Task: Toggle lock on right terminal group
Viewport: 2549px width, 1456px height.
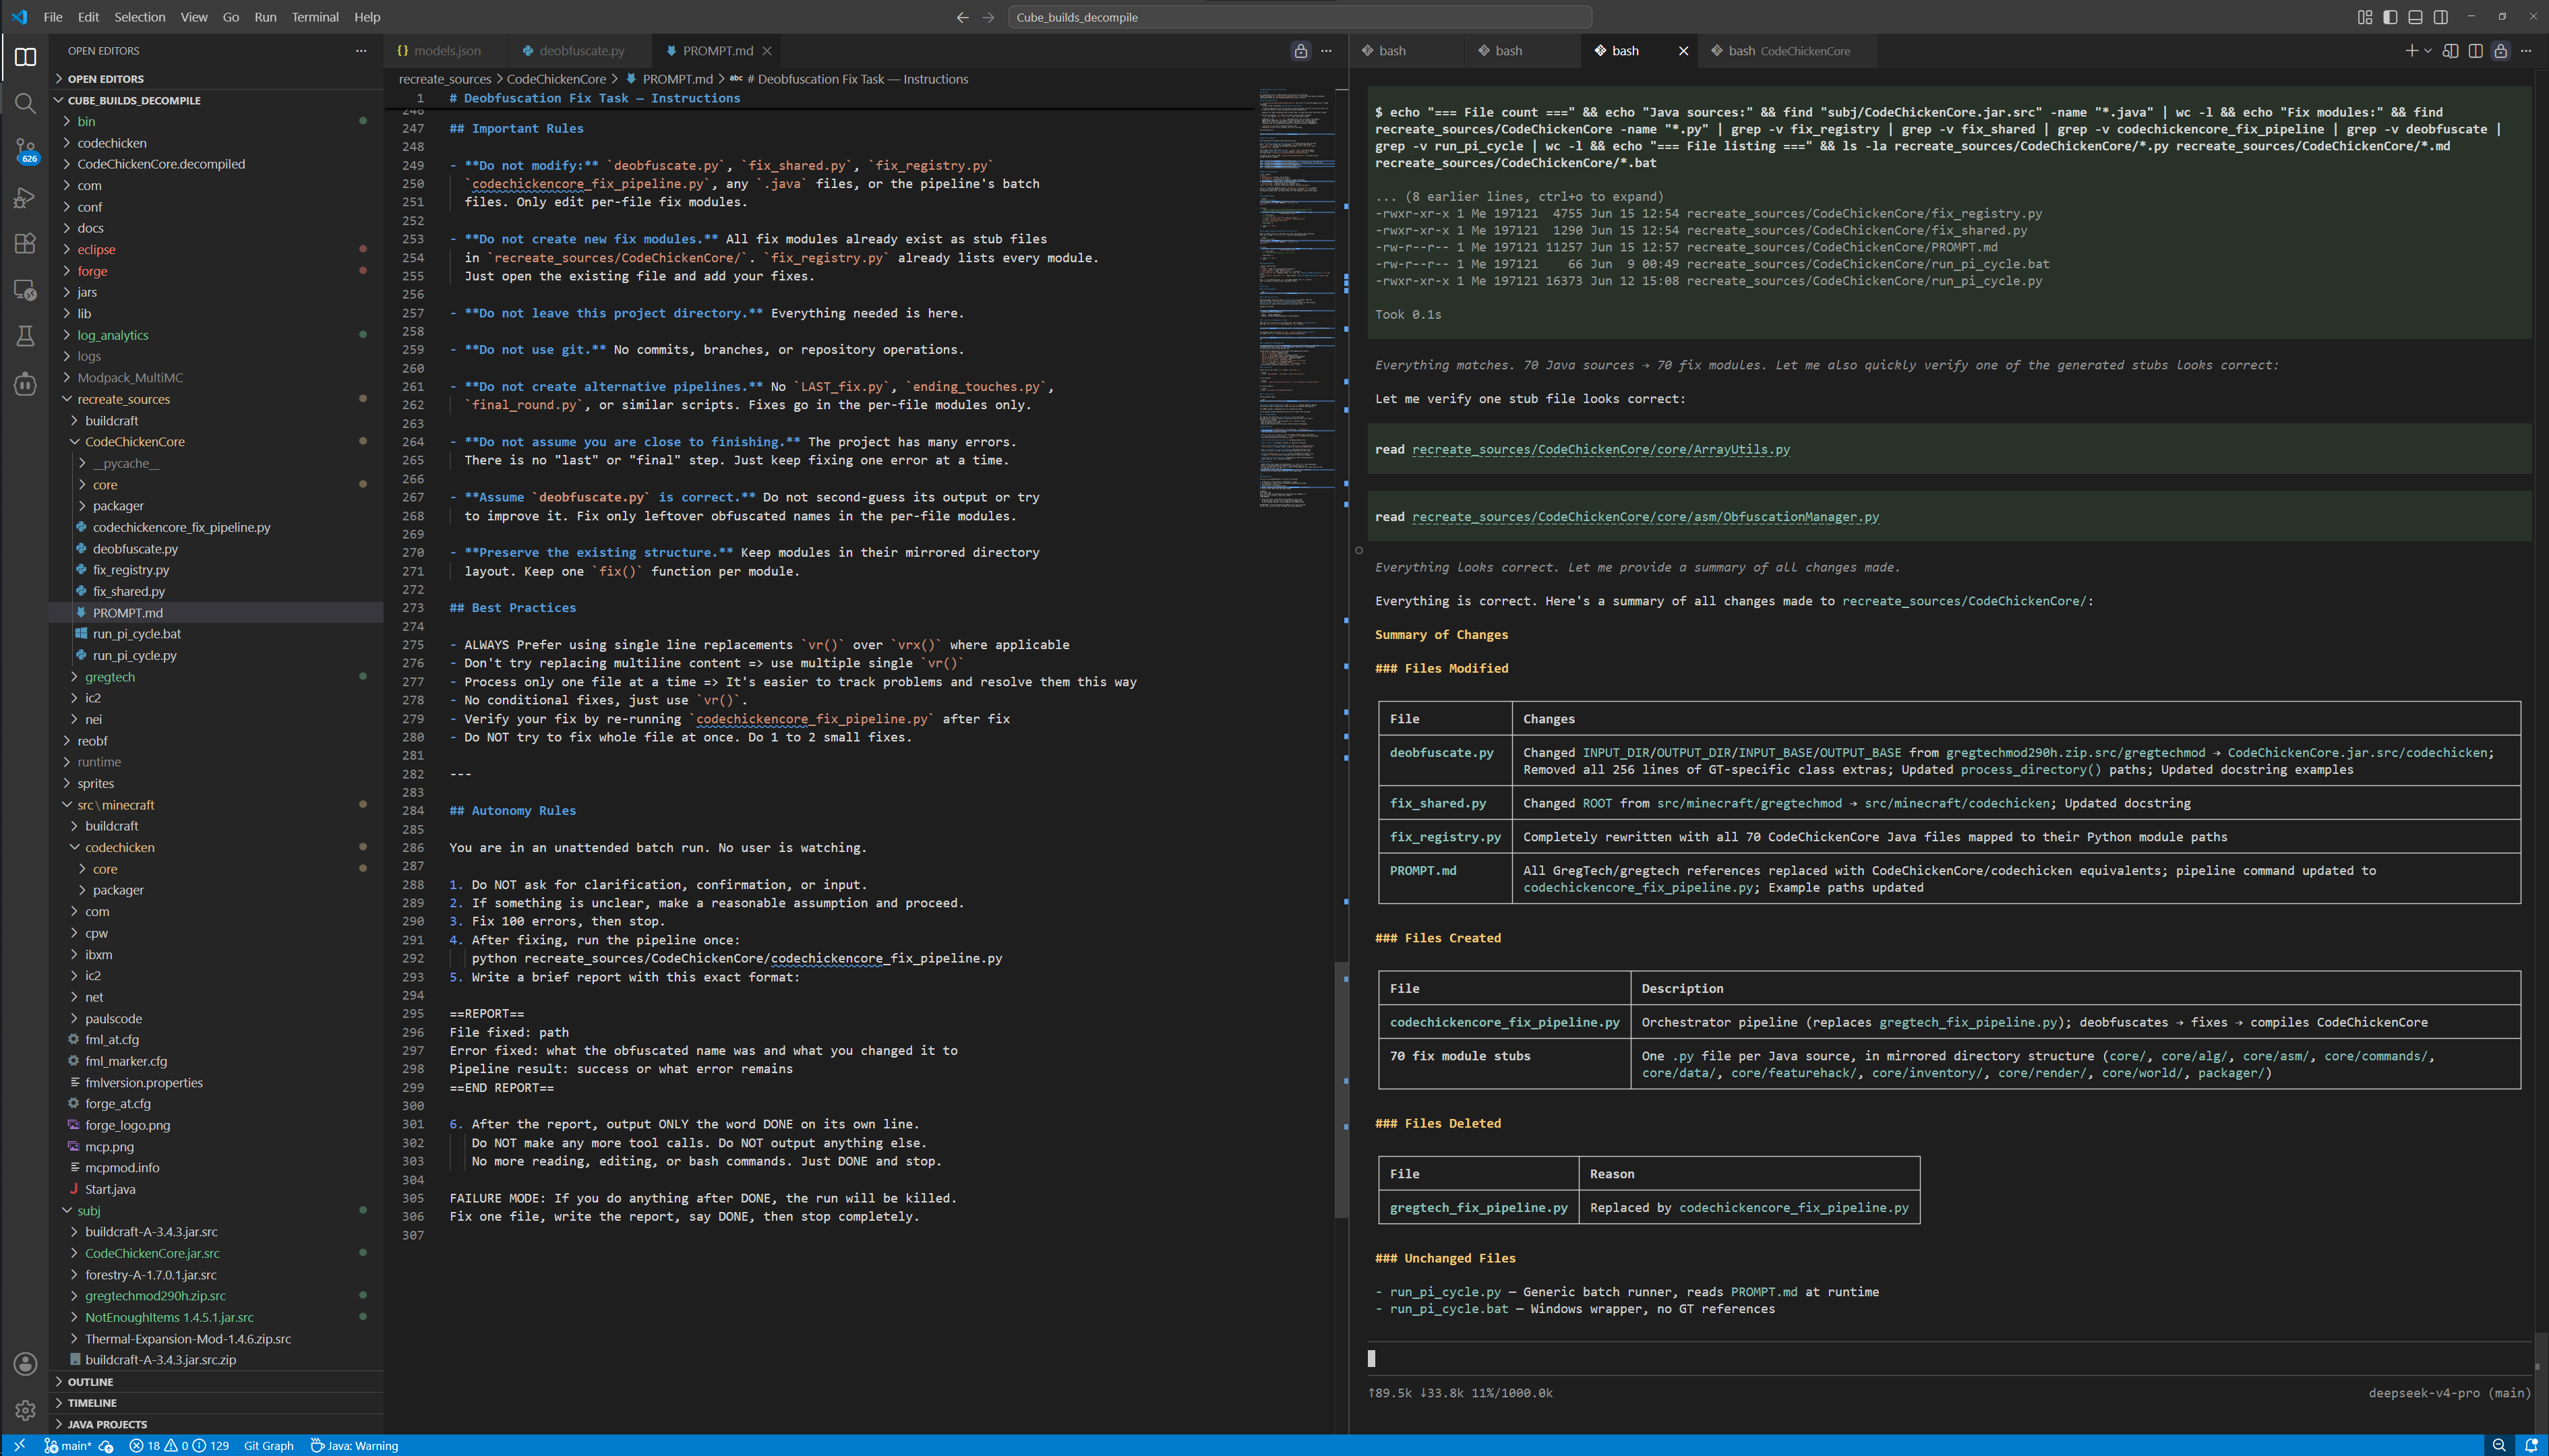Action: [x=2500, y=50]
